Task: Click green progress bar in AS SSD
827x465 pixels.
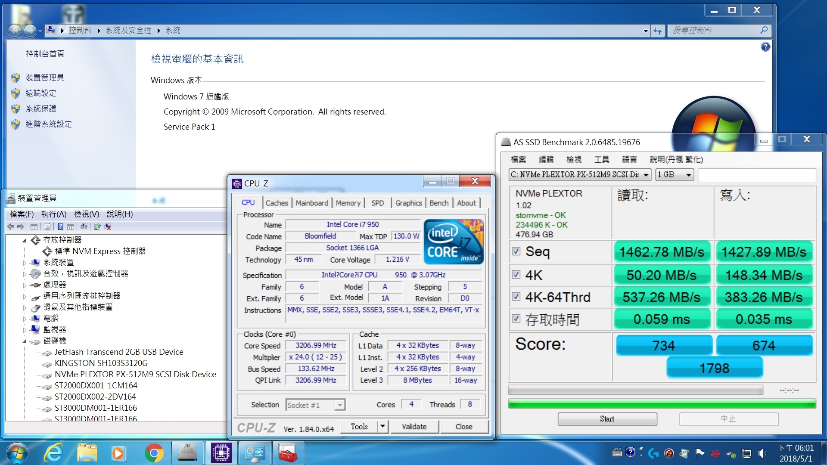Action: (x=662, y=404)
